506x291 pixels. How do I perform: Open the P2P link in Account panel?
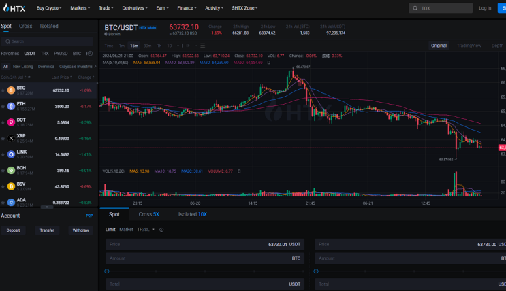point(89,216)
